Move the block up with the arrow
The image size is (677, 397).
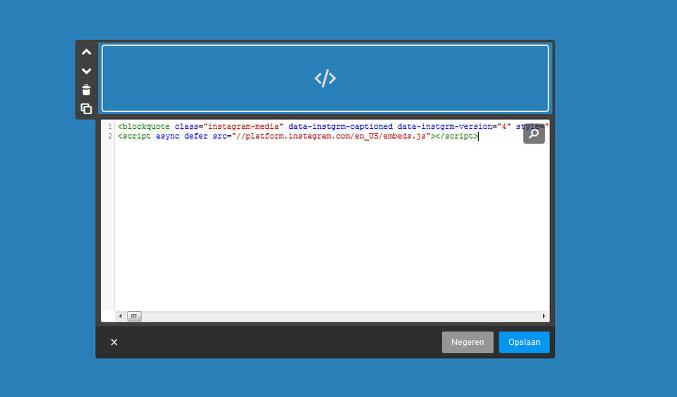coord(86,52)
